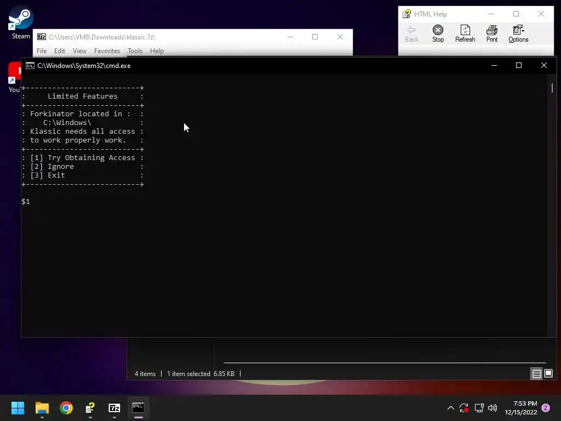Switch to 7-Zip taskbar icon
The image size is (561, 421).
click(x=115, y=408)
